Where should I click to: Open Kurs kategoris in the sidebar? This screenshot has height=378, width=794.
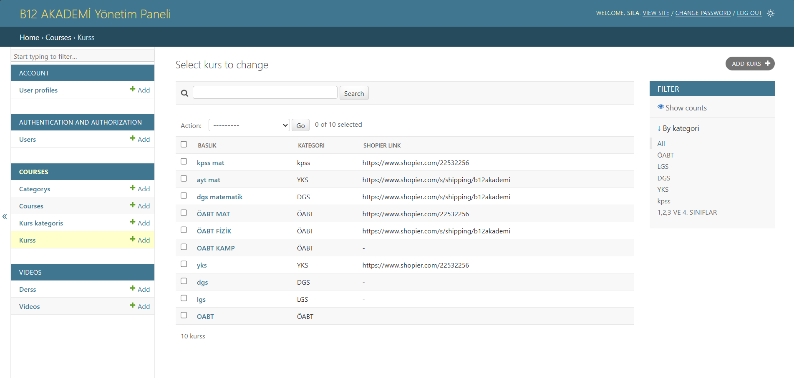tap(41, 223)
